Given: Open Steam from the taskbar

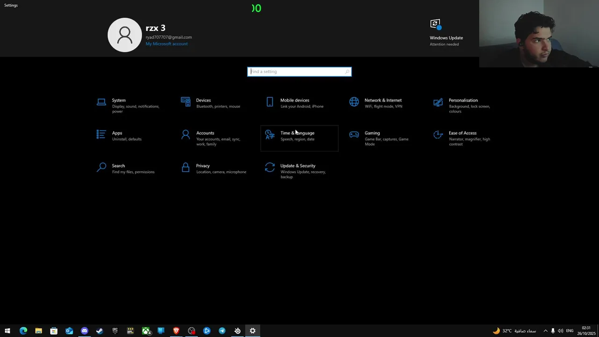Looking at the screenshot, I should [x=100, y=331].
